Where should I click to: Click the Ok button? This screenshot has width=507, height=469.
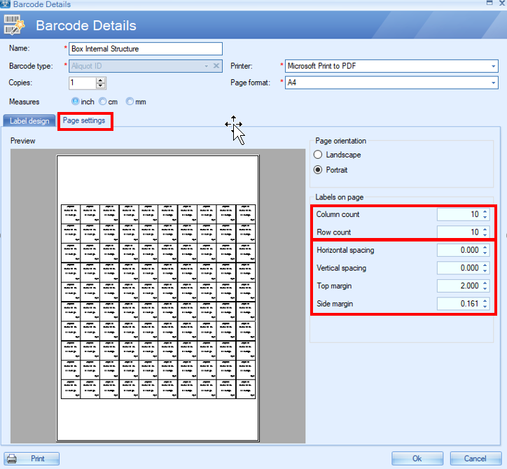[417, 458]
